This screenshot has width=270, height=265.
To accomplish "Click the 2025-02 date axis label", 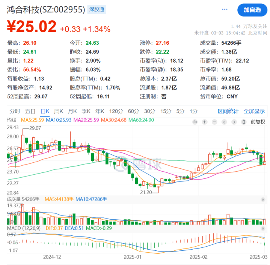I will click(199, 257).
